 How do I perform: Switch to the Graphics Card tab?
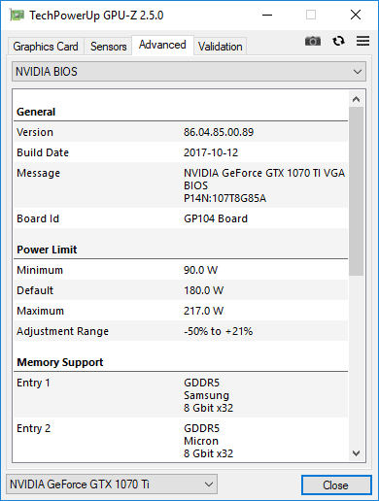pos(46,47)
